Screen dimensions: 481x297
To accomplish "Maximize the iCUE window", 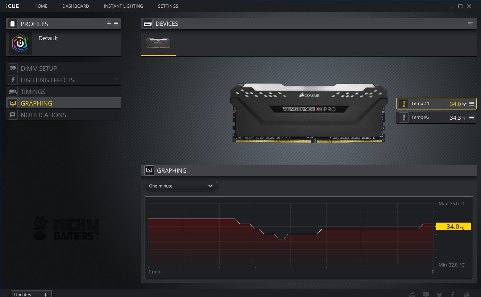I will 460,6.
